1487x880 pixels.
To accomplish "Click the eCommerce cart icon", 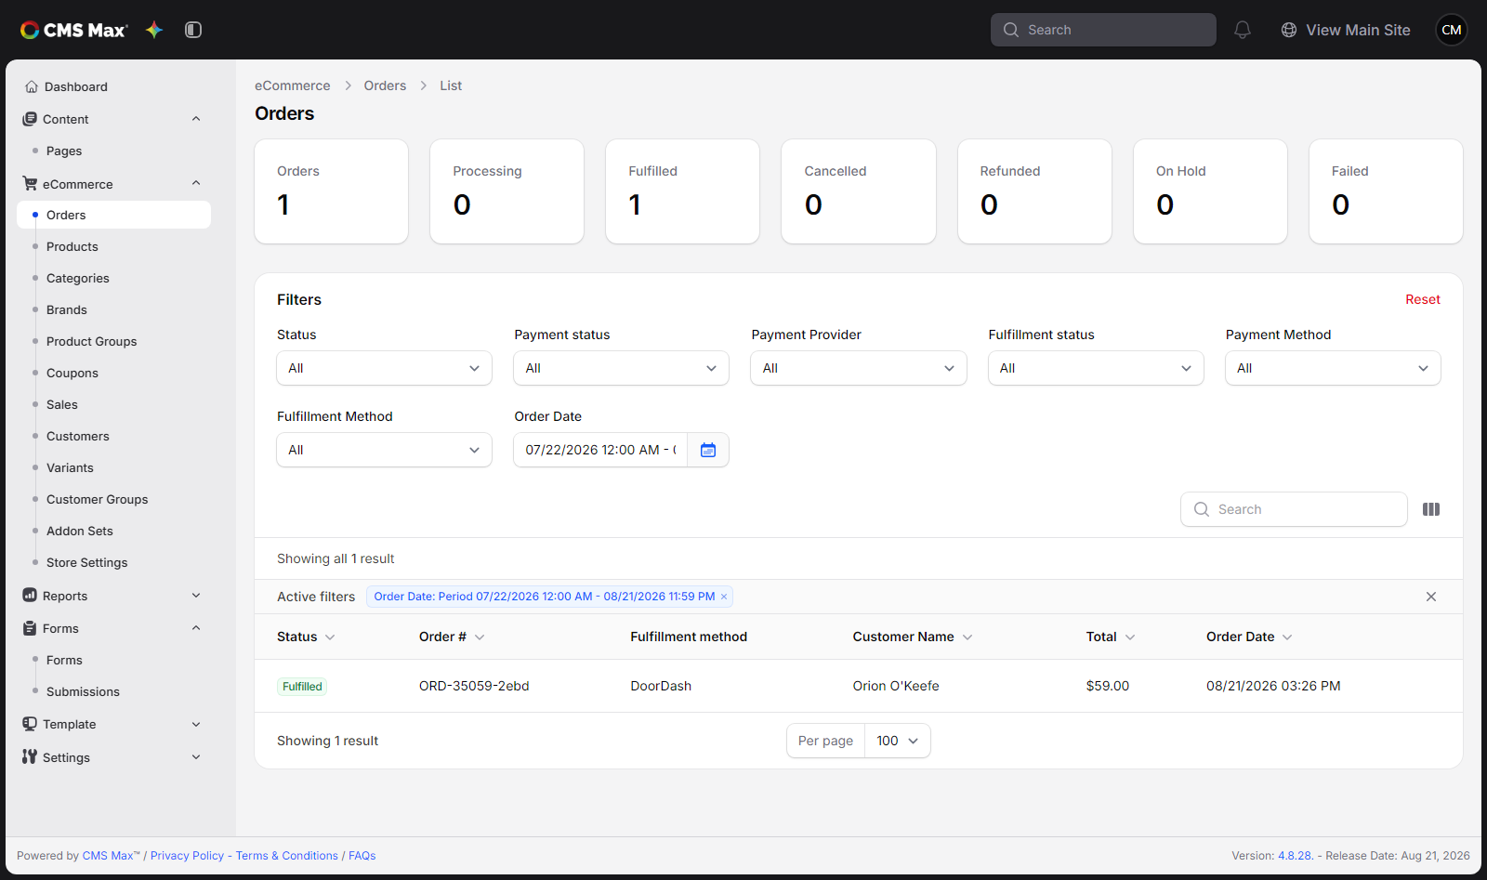I will point(30,184).
